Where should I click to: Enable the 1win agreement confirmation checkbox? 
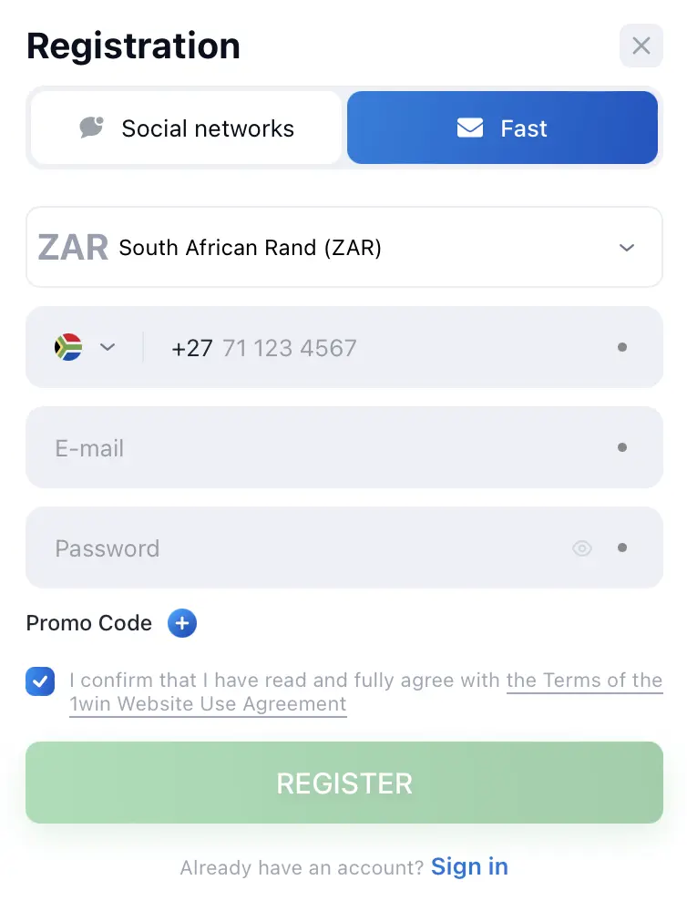(40, 681)
